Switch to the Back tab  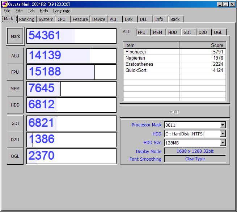click(175, 19)
